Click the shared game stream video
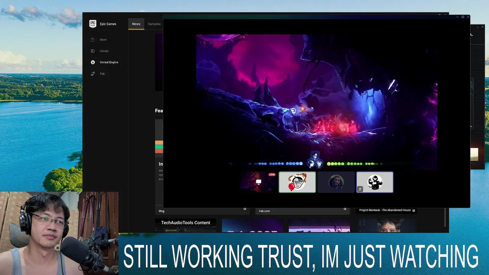The height and width of the screenshot is (275, 489). tap(317, 102)
